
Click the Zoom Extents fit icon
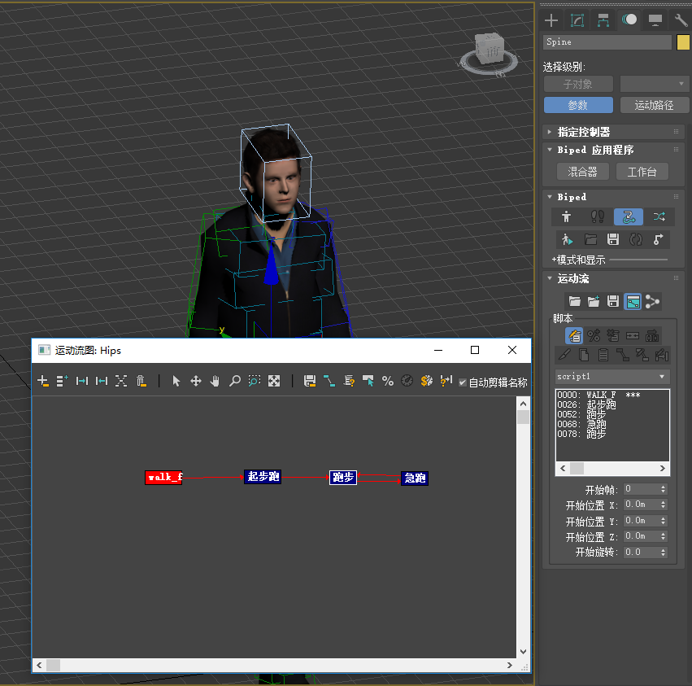274,381
